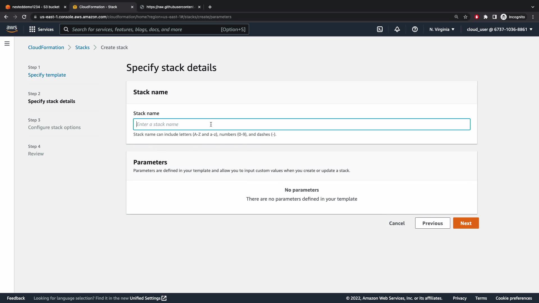The height and width of the screenshot is (303, 539).
Task: Open the tab search chevron
Action: tap(533, 7)
